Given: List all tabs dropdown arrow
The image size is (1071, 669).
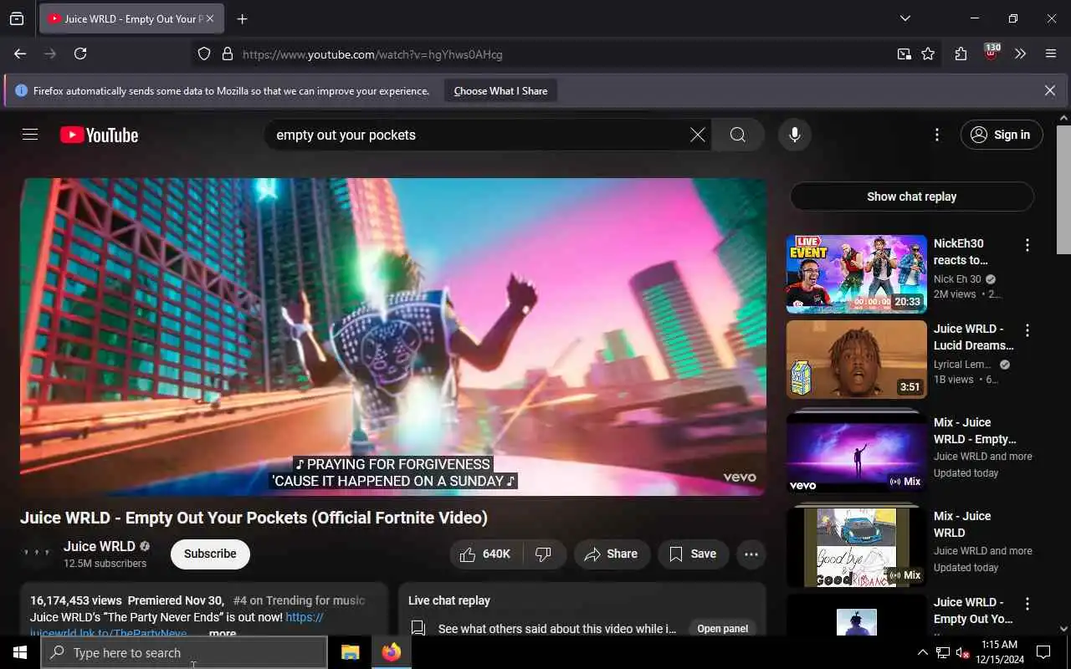Looking at the screenshot, I should click(x=904, y=18).
